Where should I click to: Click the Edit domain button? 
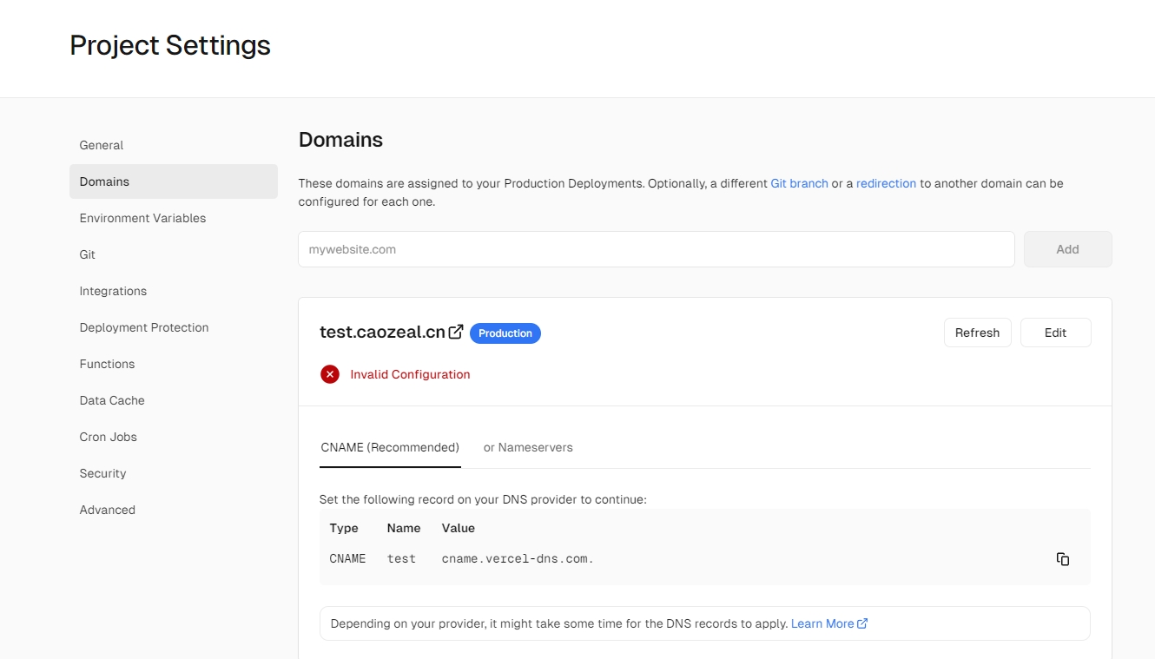coord(1055,333)
